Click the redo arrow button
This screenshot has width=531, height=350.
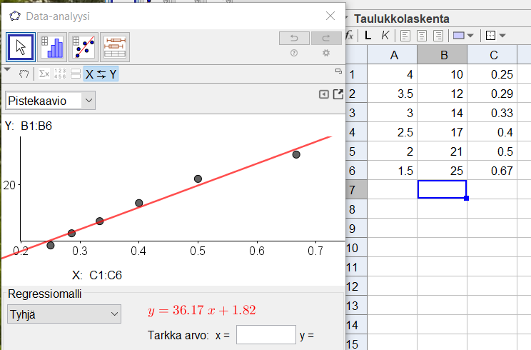click(326, 38)
